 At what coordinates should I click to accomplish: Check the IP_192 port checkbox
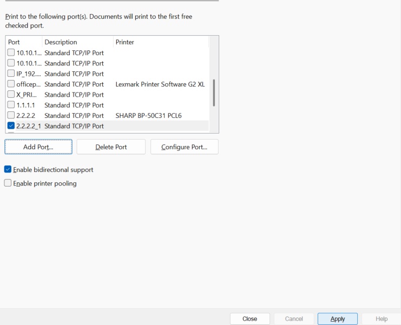(11, 74)
